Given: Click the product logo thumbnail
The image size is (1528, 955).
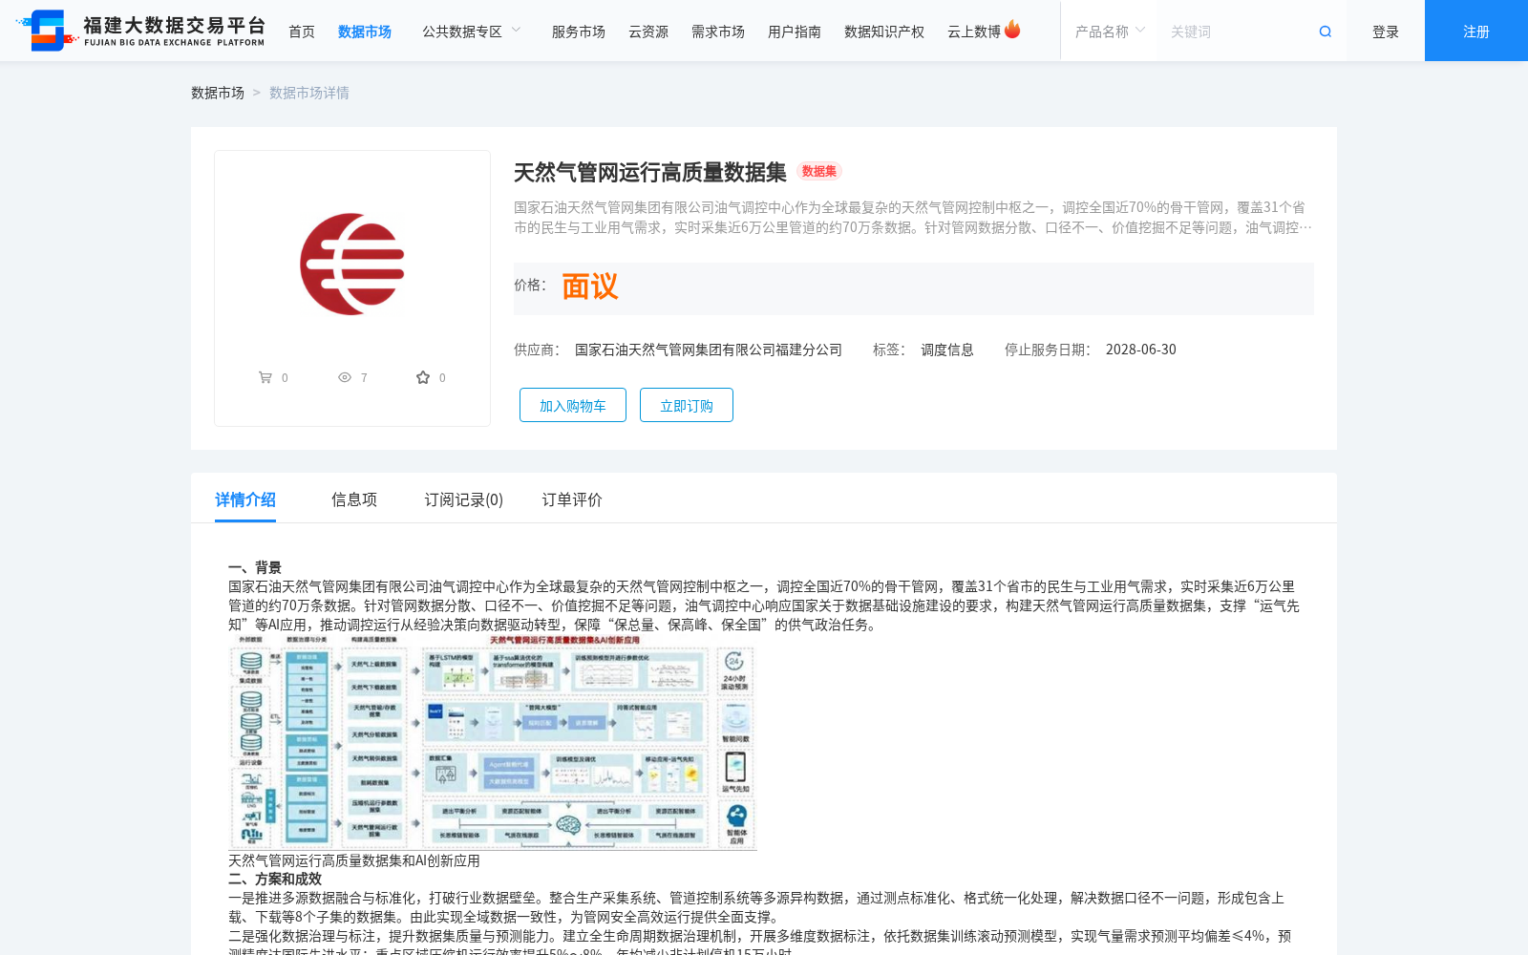Looking at the screenshot, I should pos(352,265).
